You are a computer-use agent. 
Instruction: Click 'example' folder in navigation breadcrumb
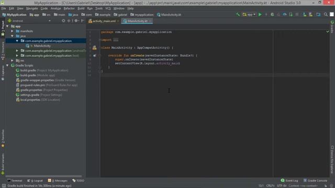[103, 15]
